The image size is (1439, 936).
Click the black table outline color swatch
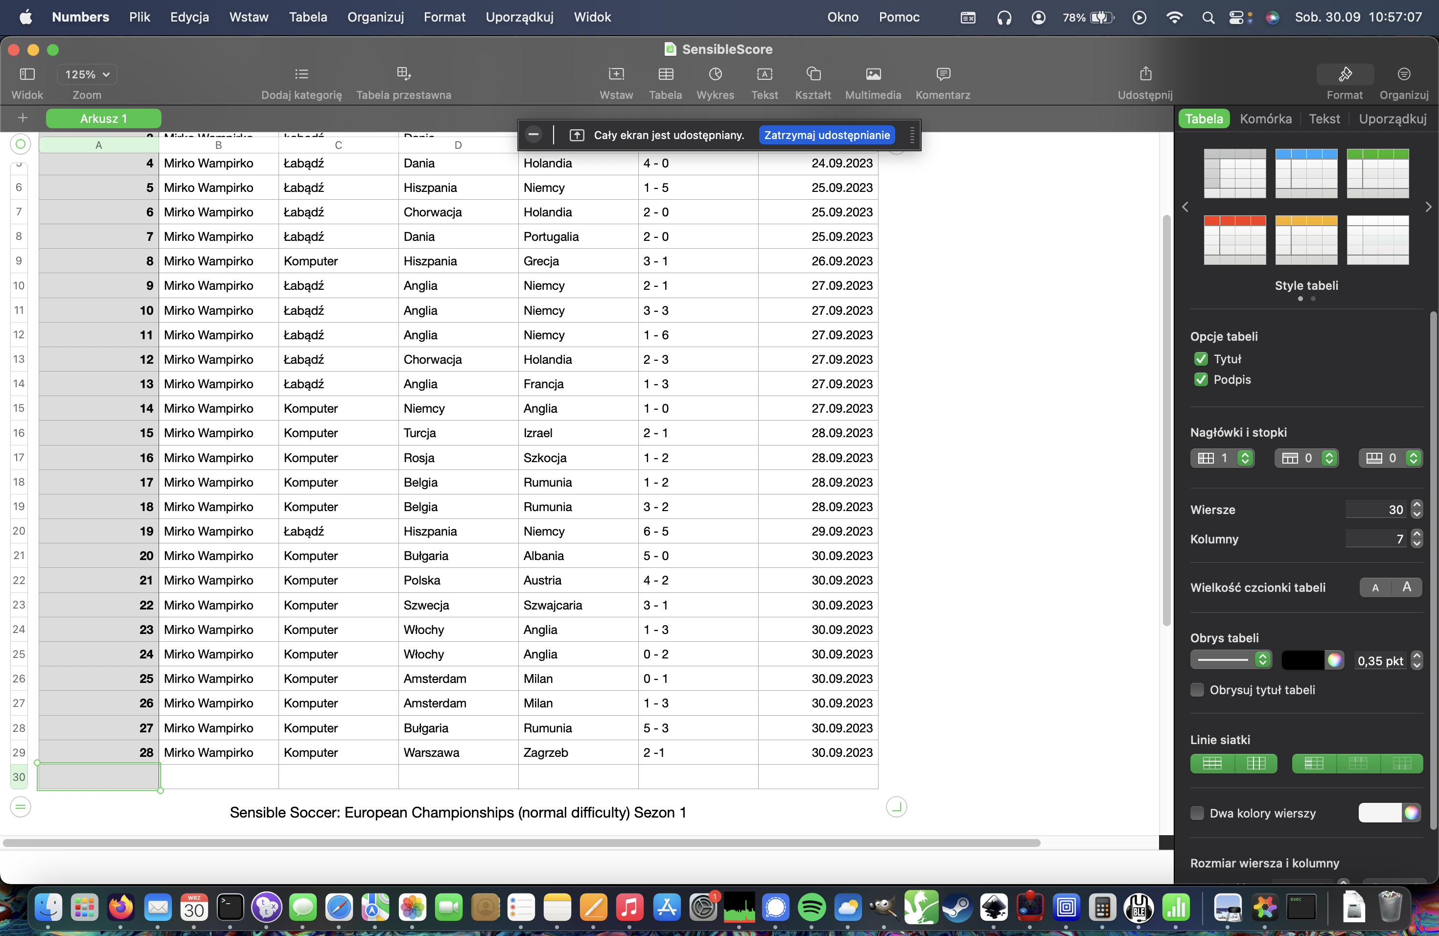point(1302,660)
